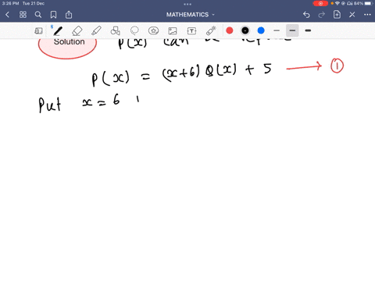Undo the last stroke
This screenshot has width=375, height=281.
coord(306,15)
